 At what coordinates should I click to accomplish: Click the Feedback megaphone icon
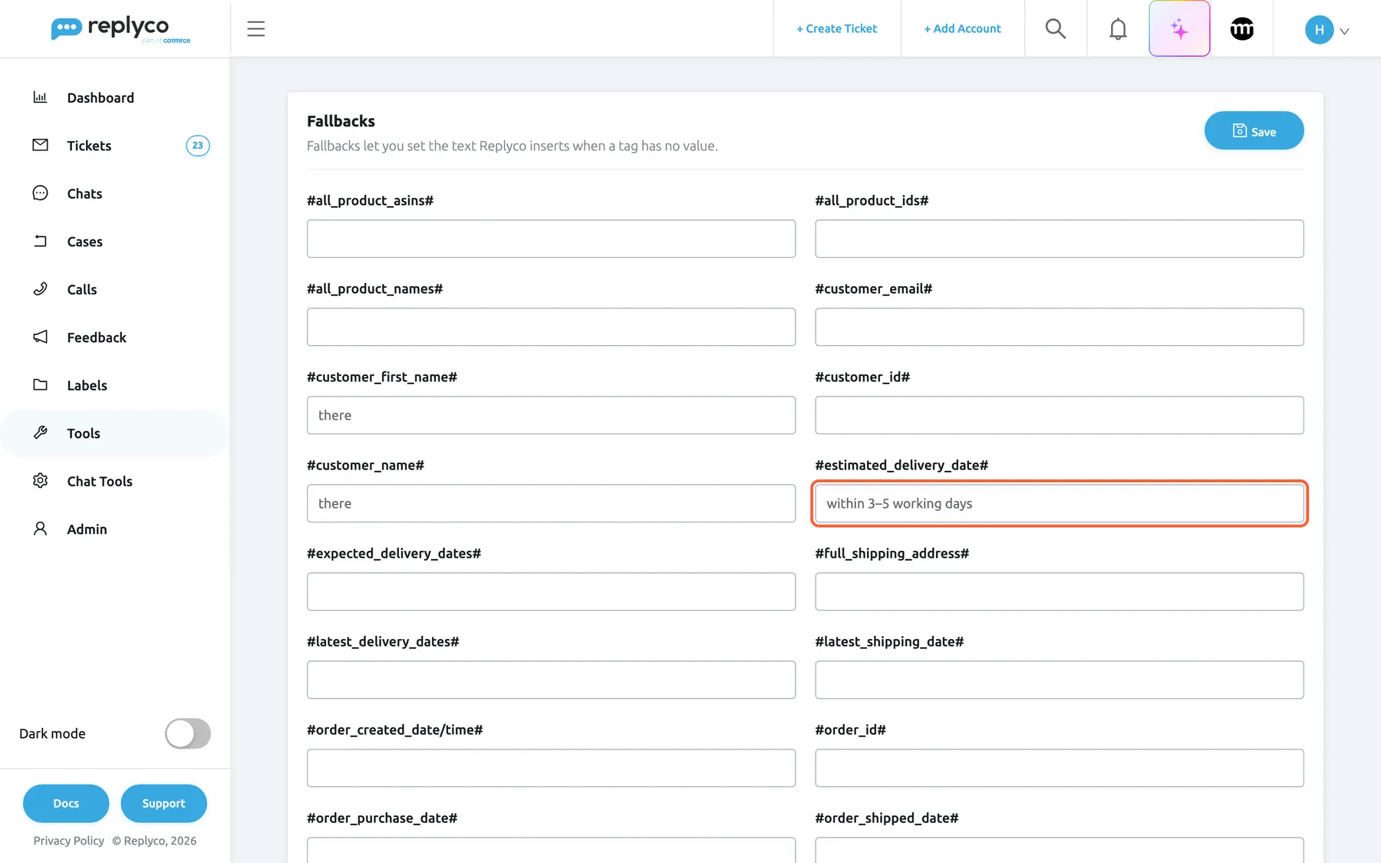[x=40, y=337]
